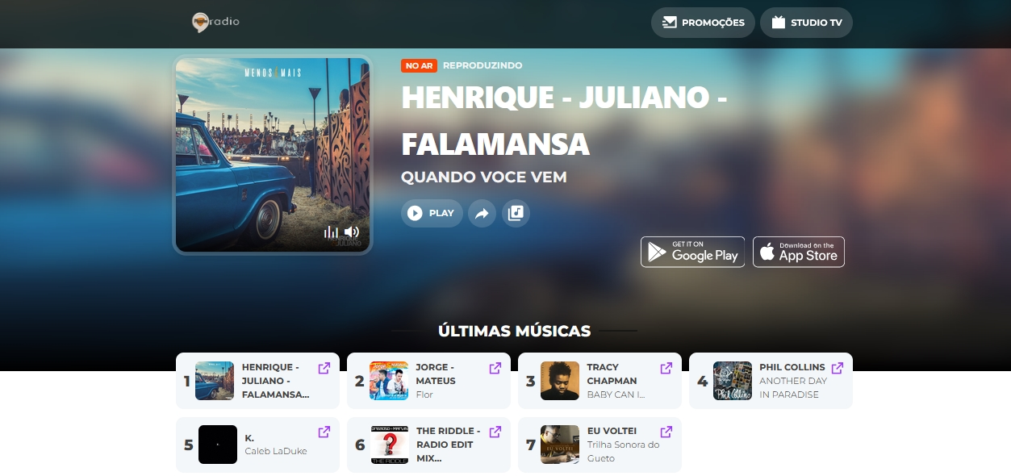Download the app from the App Store
The image size is (1011, 476).
click(x=798, y=252)
